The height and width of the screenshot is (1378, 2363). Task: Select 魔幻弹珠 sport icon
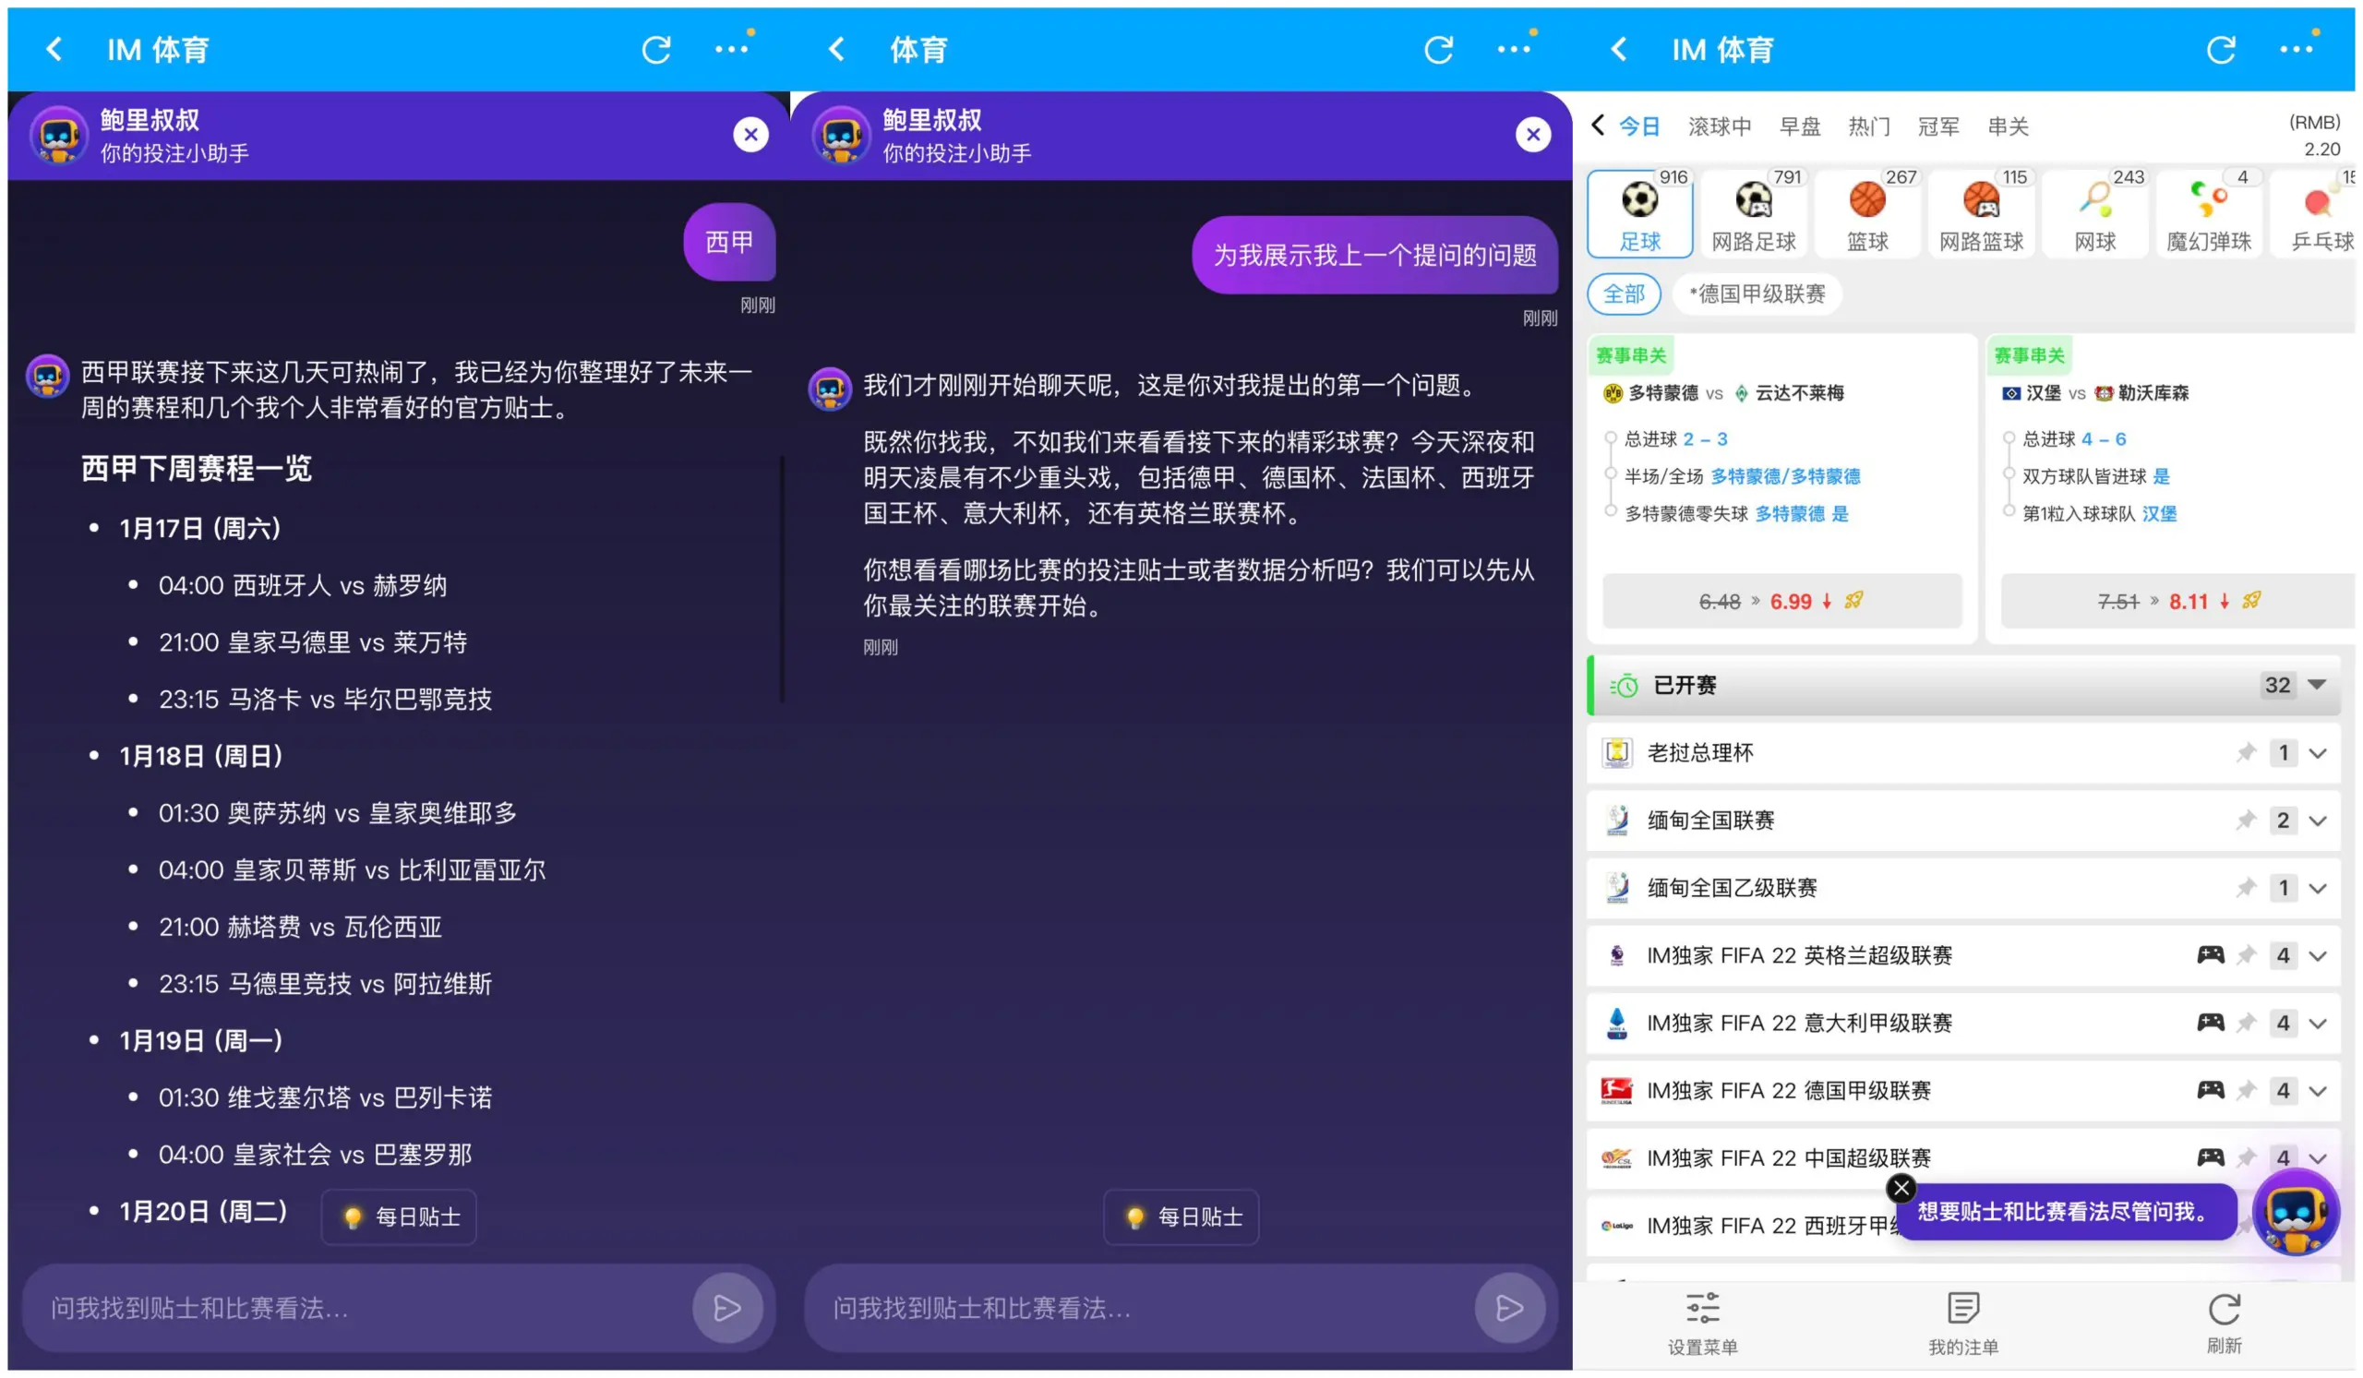click(2209, 215)
